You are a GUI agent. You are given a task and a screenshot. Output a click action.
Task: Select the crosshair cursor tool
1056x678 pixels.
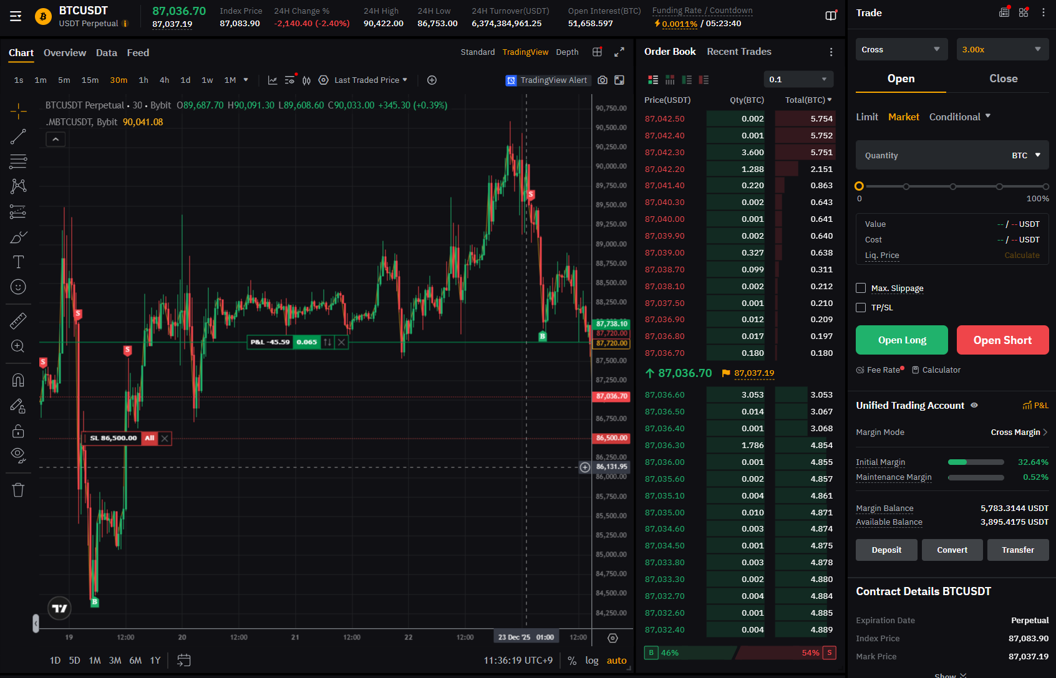point(18,112)
